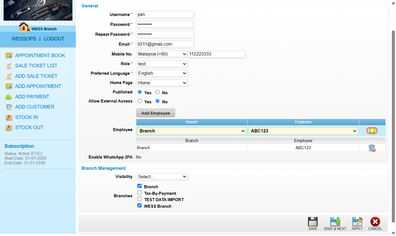Click the Repeat Password input field
This screenshot has height=236, width=396.
point(165,34)
